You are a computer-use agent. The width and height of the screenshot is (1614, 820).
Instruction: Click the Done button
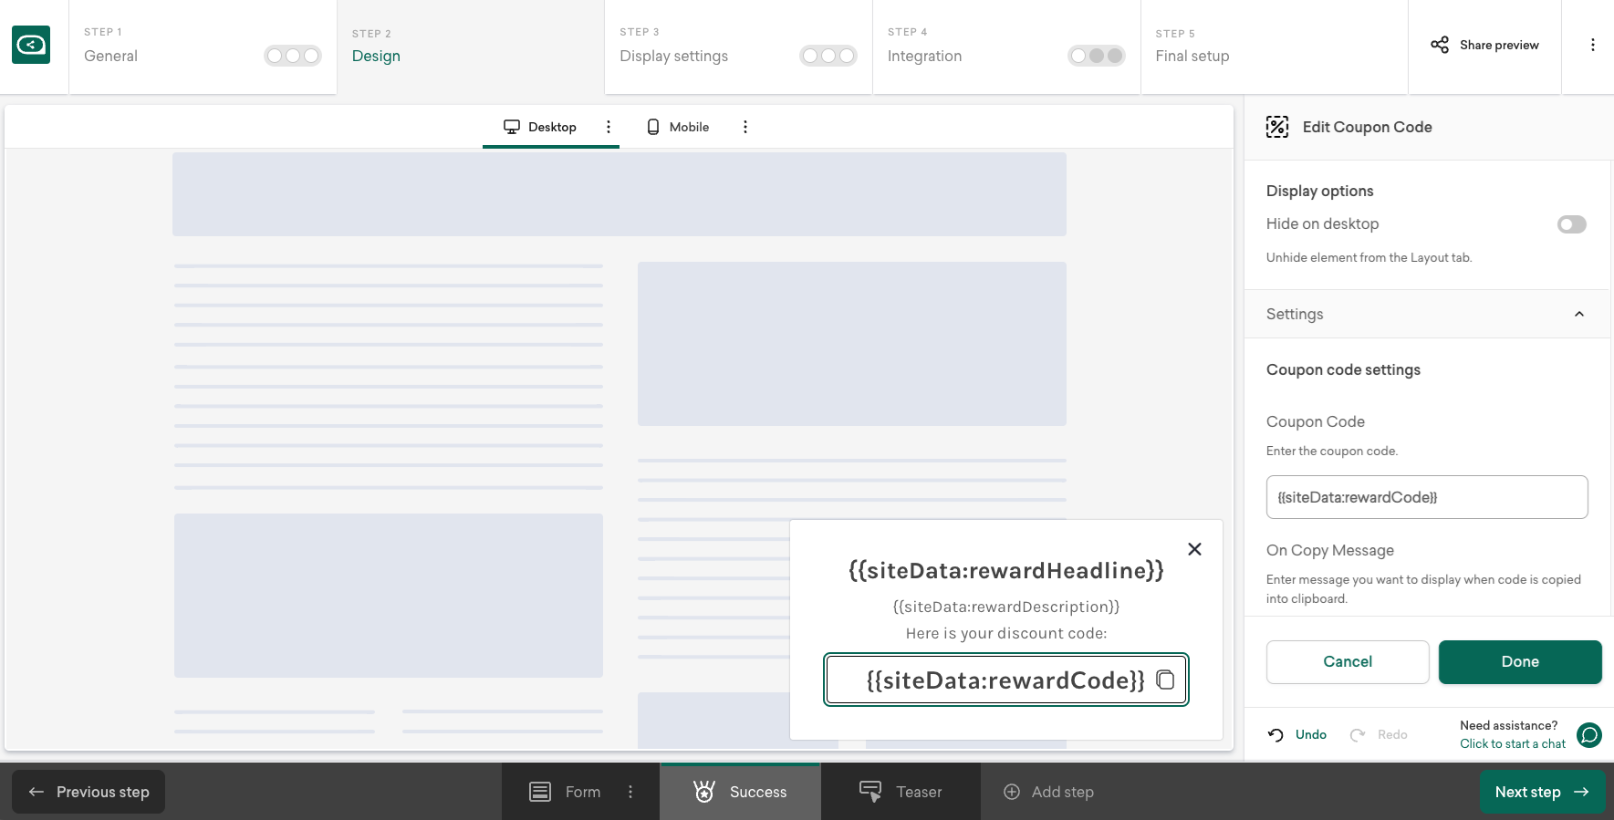point(1519,662)
